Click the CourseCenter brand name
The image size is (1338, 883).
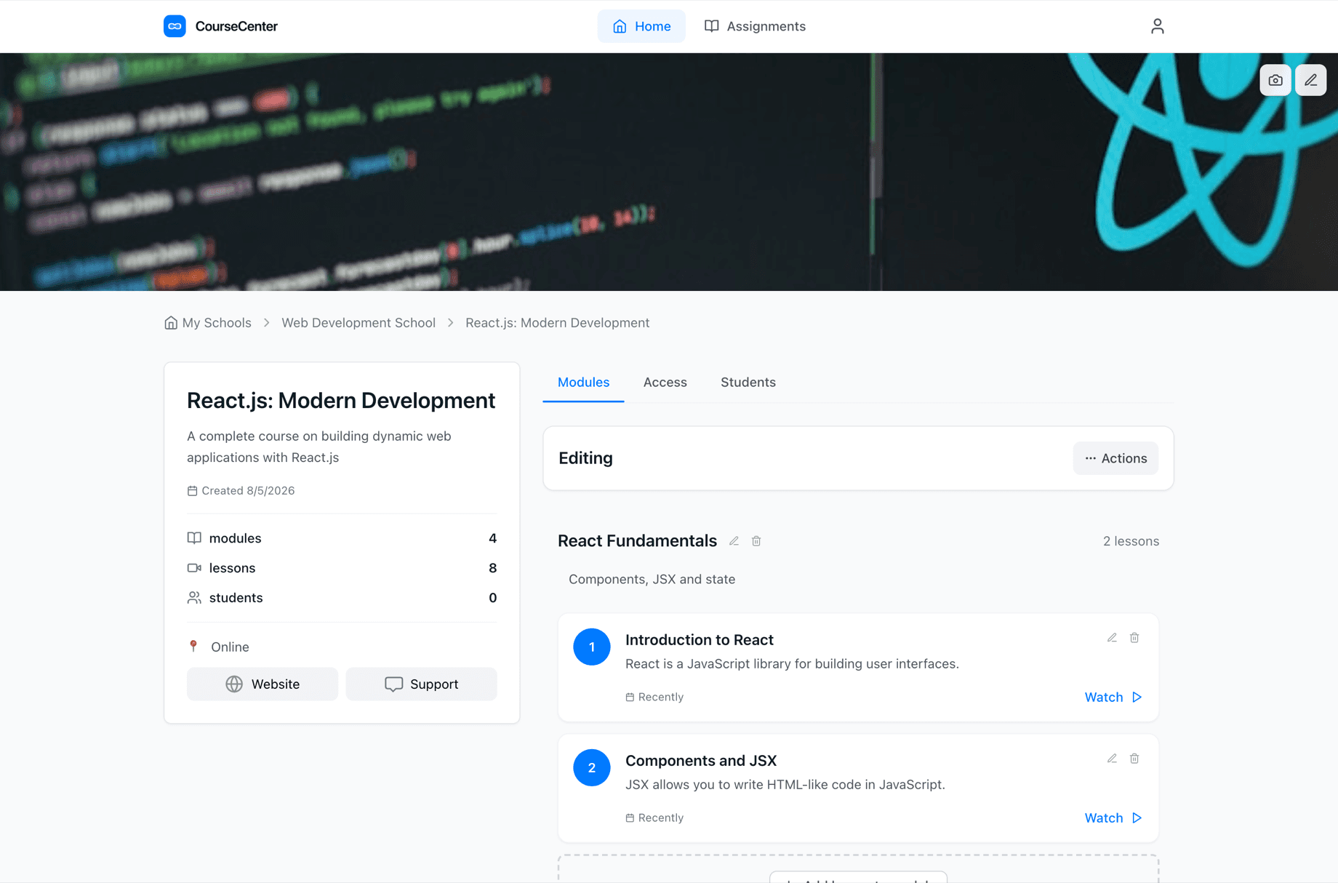point(236,26)
